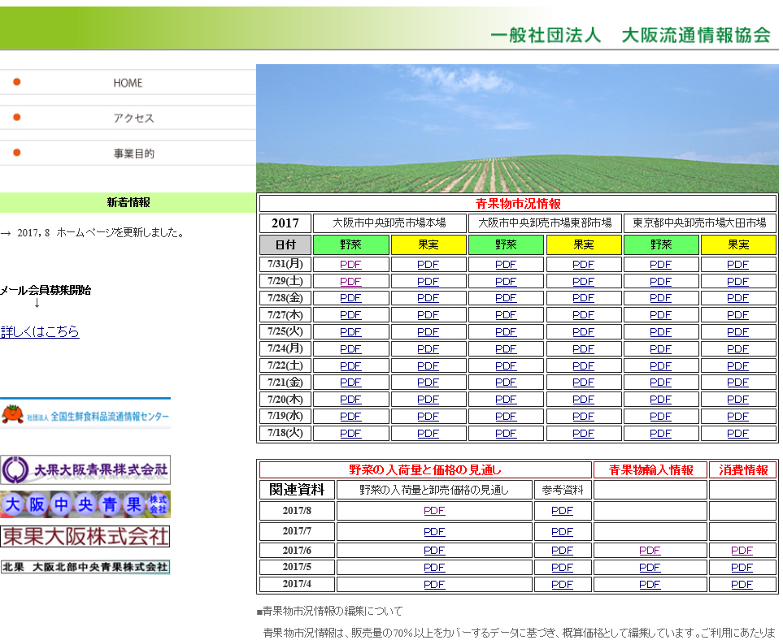This screenshot has height=640, width=783.
Task: Click the 野菜の入荷量と価格の見通し red heading
Action: [425, 470]
